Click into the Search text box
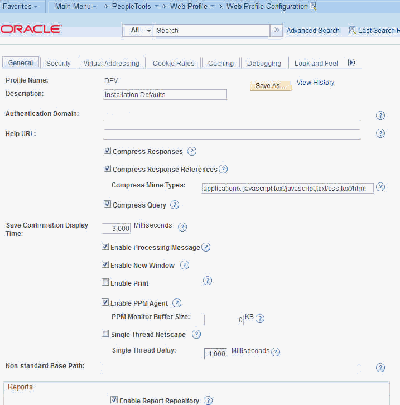Viewport: 400px width, 405px height. coord(211,31)
